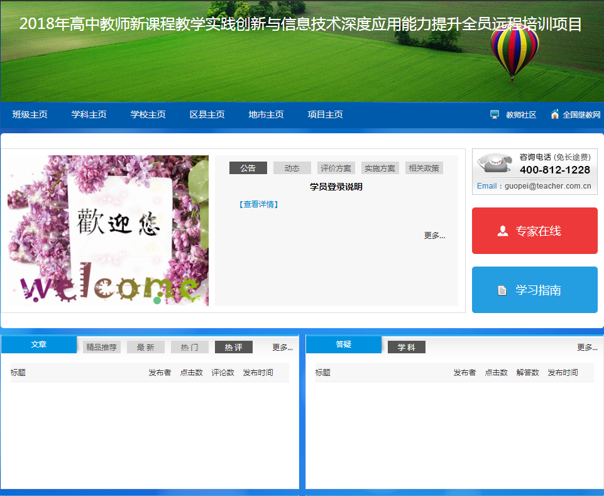Click 发布时间 header in 文章 table

(x=258, y=373)
